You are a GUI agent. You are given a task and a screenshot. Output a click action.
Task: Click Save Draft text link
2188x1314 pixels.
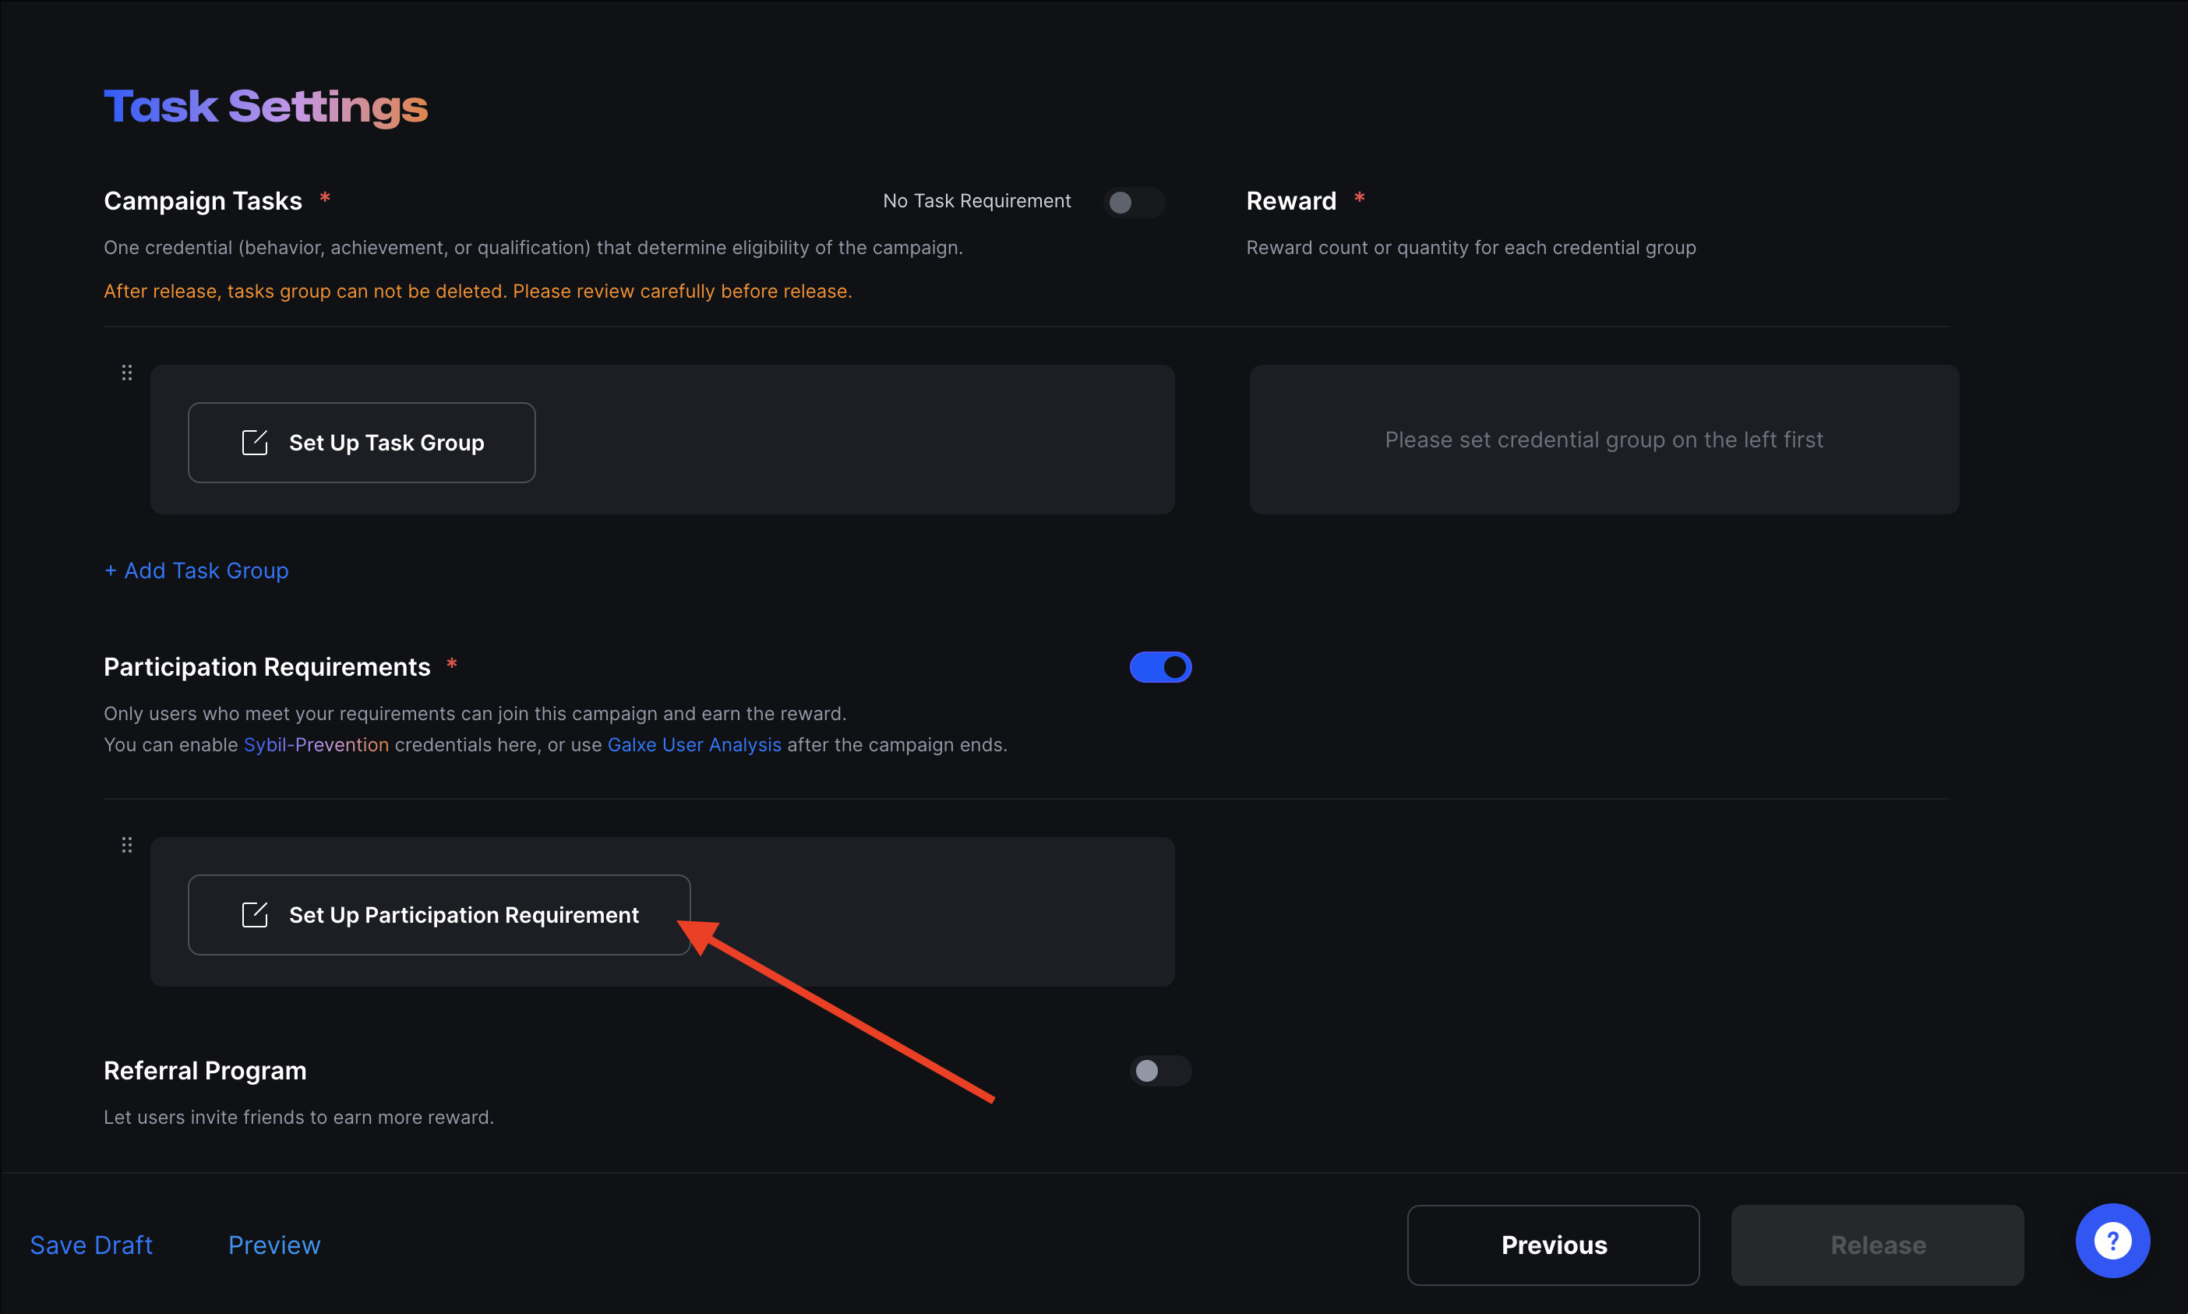click(90, 1244)
